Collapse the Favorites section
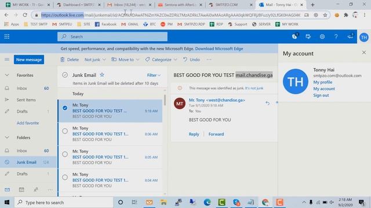The image size is (371, 208). point(7,75)
